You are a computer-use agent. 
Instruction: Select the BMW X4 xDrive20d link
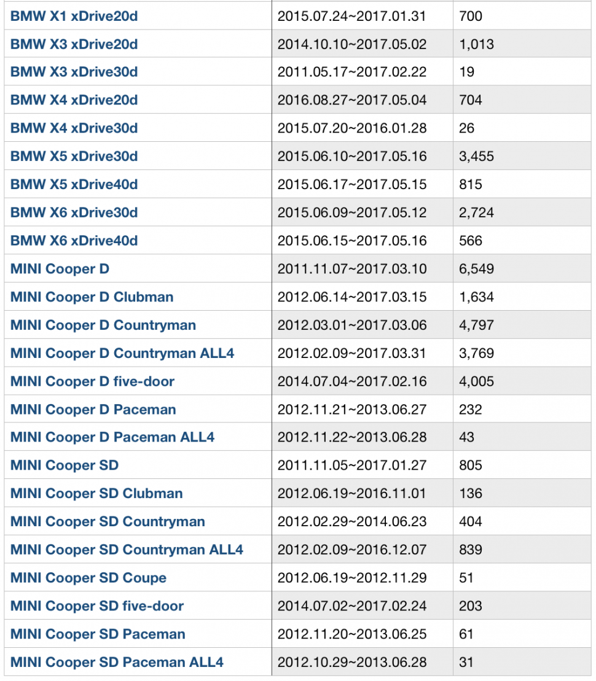coord(74,100)
